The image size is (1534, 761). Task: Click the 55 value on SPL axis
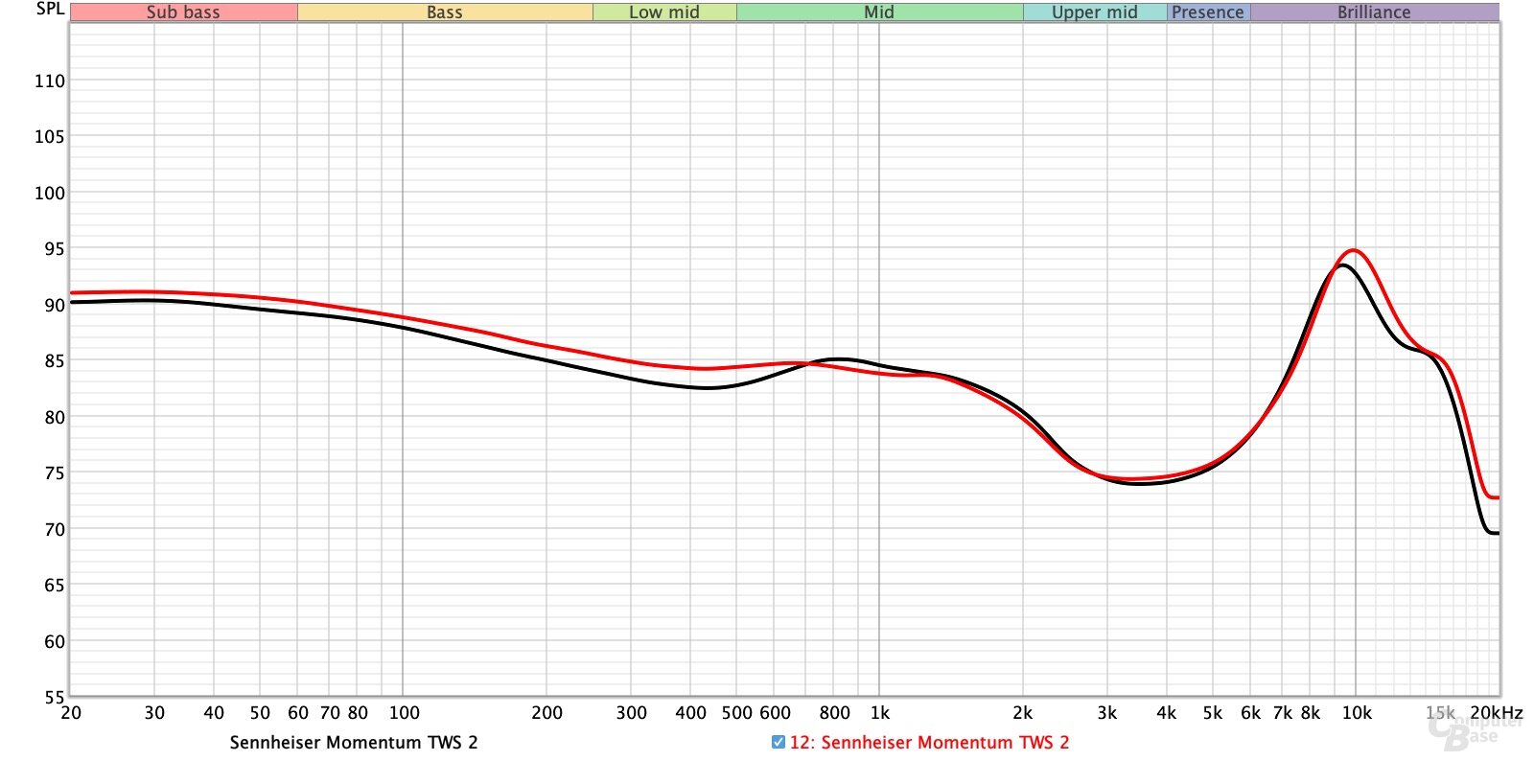tap(55, 697)
